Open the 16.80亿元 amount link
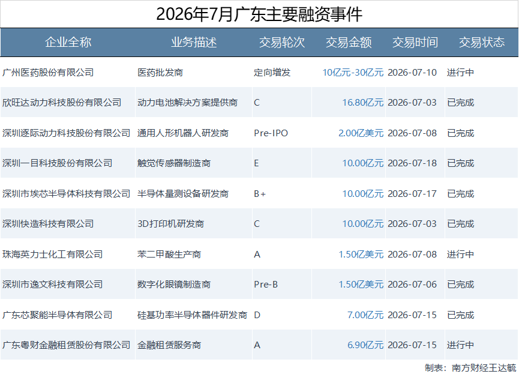 (x=363, y=103)
